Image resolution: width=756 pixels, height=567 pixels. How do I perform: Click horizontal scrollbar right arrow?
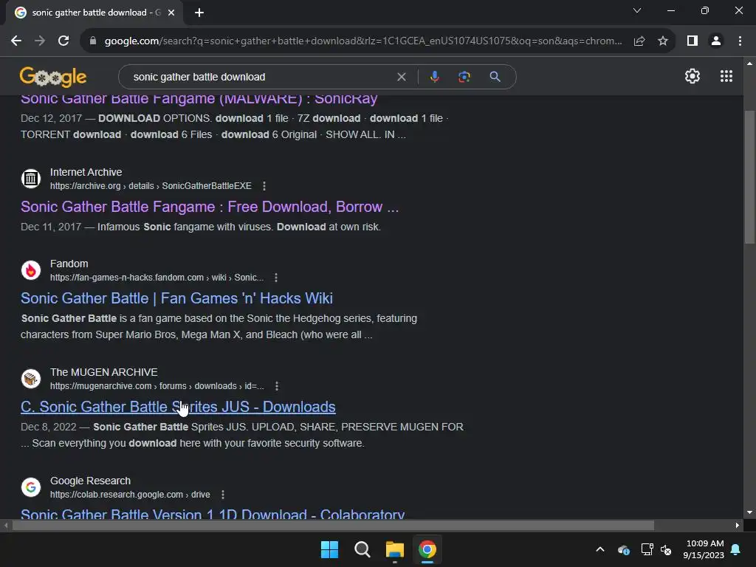[x=738, y=526]
